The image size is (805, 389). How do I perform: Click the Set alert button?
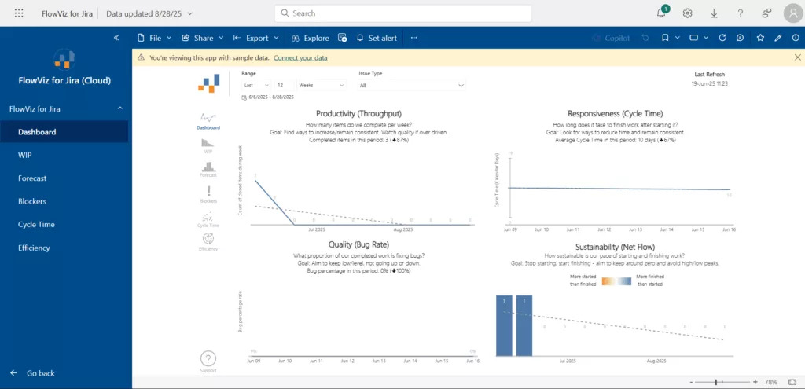tap(377, 38)
